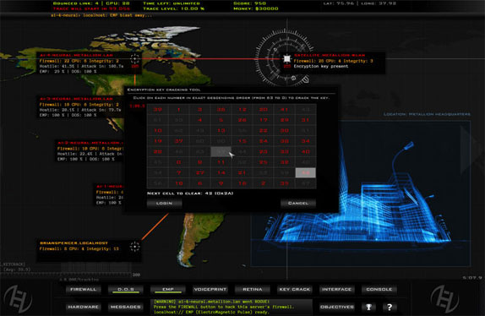Cancel the encryption key cracking tool

[298, 203]
